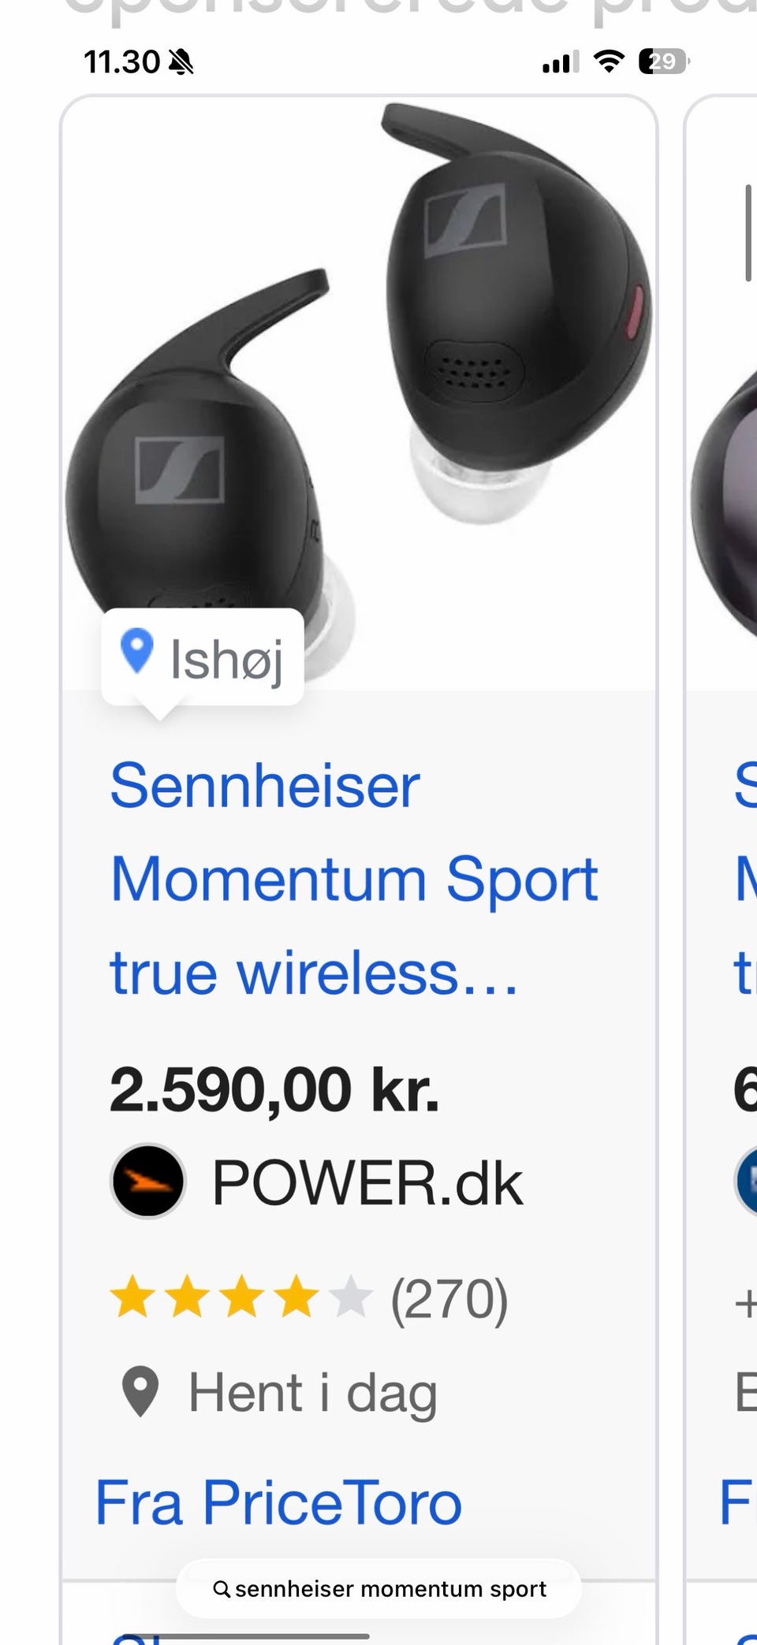Open the Fra PriceToro link
Viewport: 757px width, 1645px height.
[x=278, y=1502]
